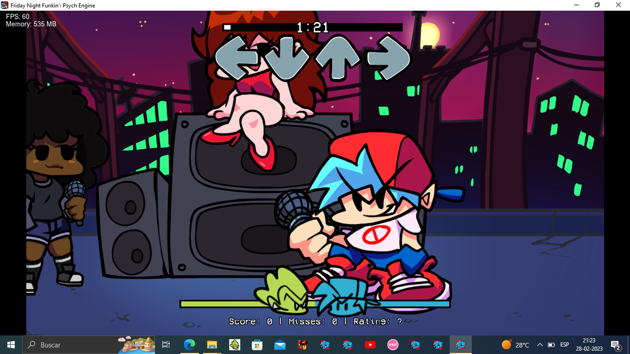Open Microsoft Edge from the taskbar
Viewport: 630px width, 354px height.
189,345
